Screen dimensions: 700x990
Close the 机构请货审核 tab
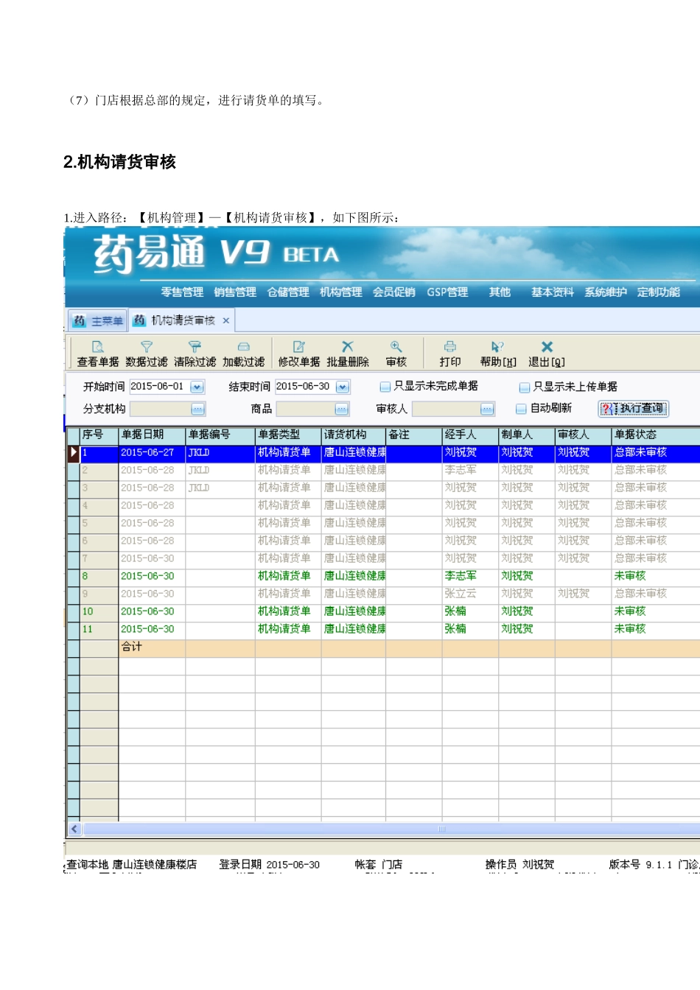(x=226, y=320)
